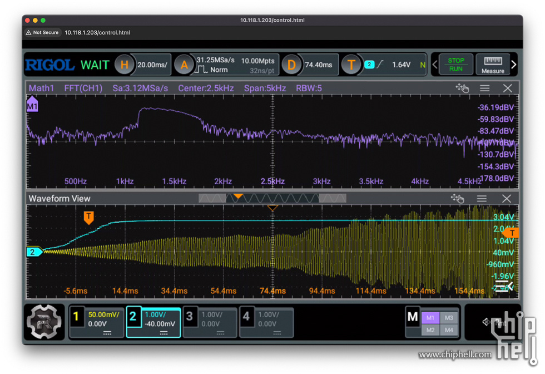Click channel 4 scale 1.00V/
This screenshot has height=374, width=545.
coord(269,314)
